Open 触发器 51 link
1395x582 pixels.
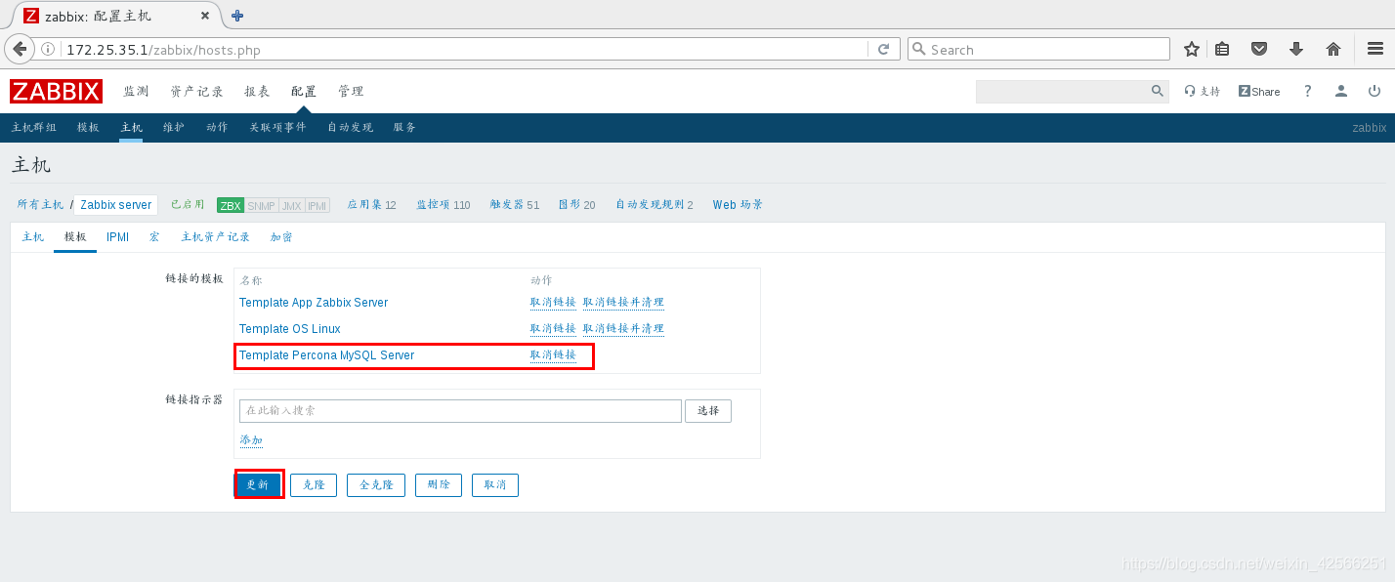coord(515,204)
